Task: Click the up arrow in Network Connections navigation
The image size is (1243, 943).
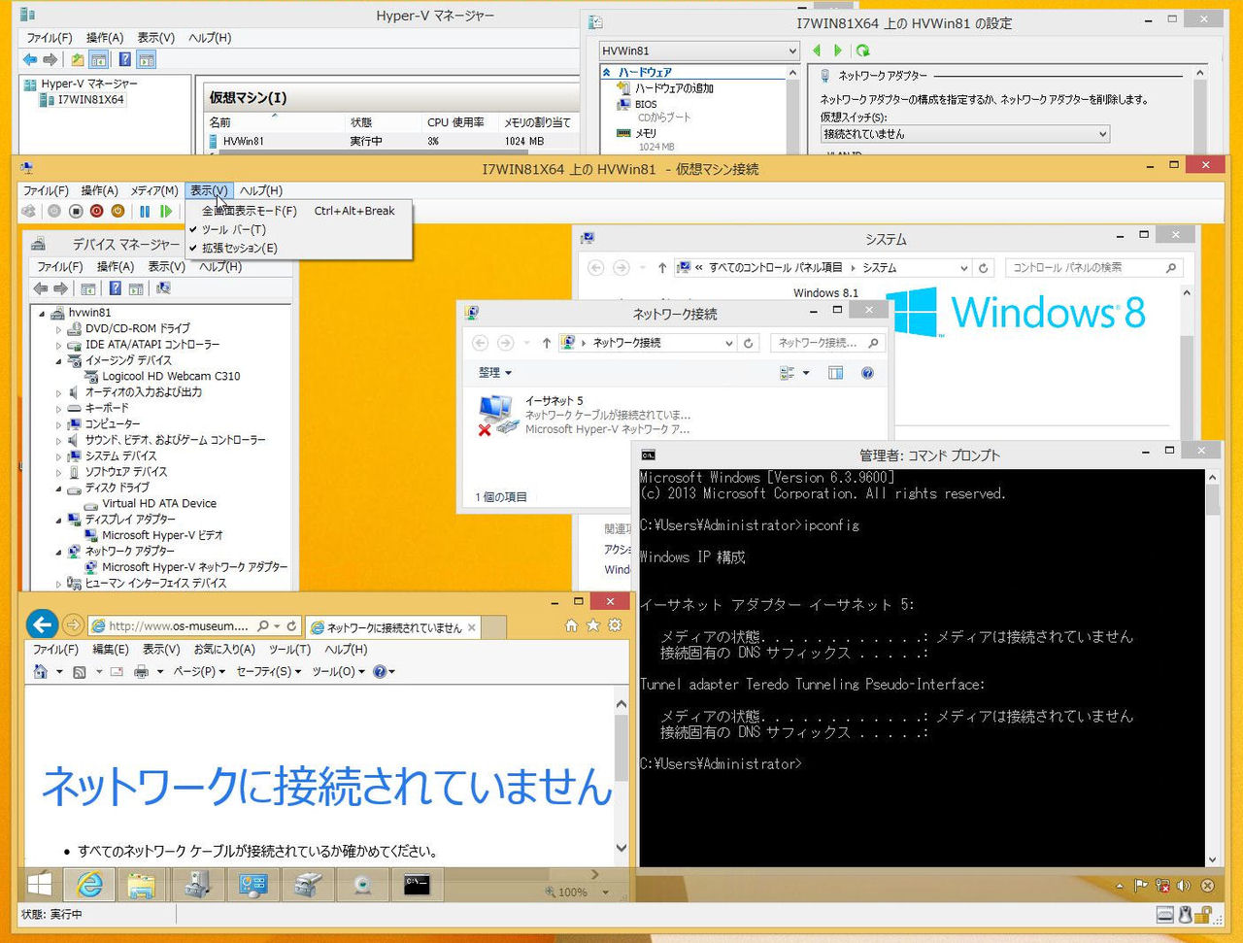Action: pyautogui.click(x=546, y=343)
